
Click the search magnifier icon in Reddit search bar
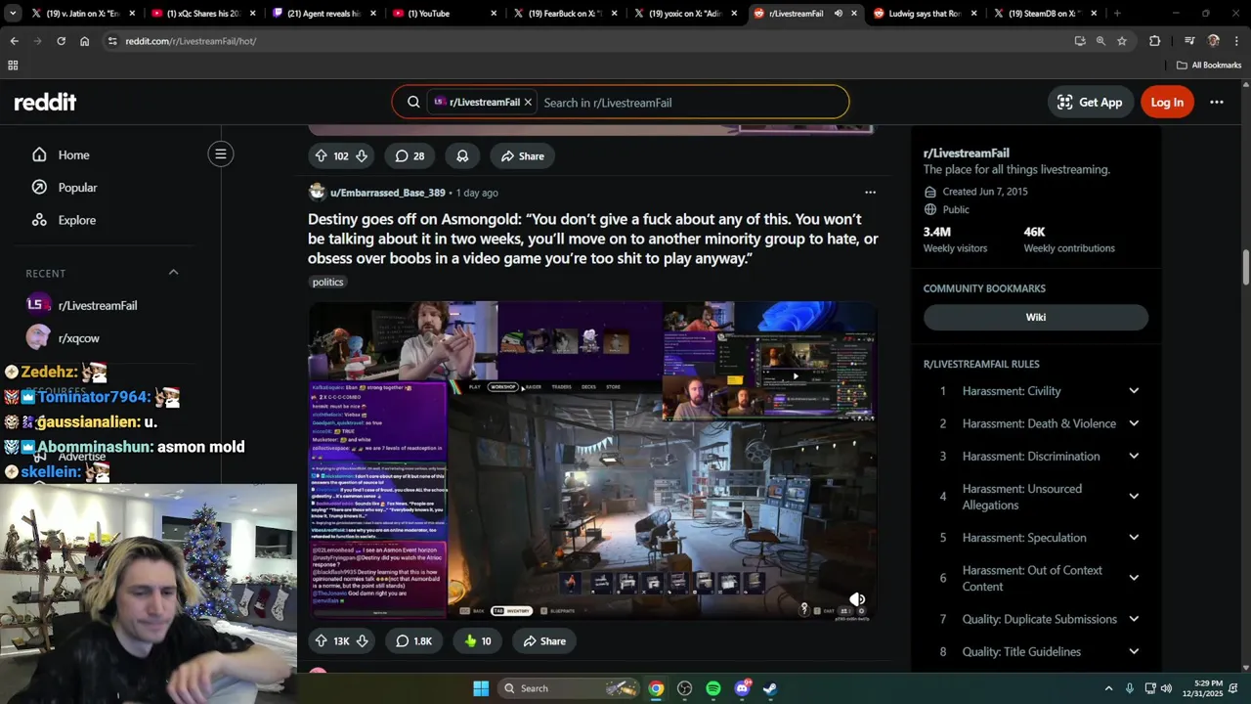(x=413, y=102)
